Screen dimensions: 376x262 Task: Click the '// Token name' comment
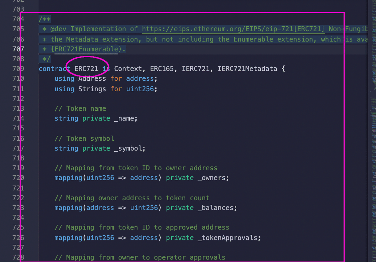click(x=80, y=109)
